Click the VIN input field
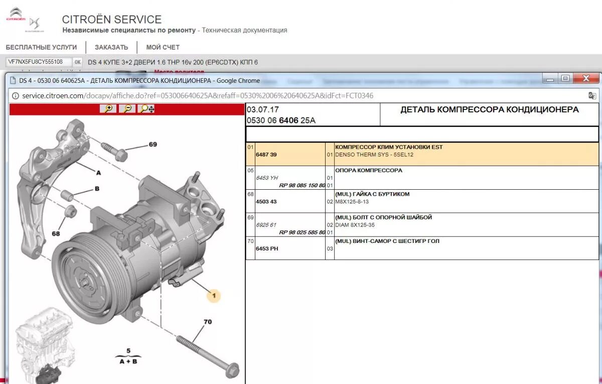 pyautogui.click(x=39, y=62)
